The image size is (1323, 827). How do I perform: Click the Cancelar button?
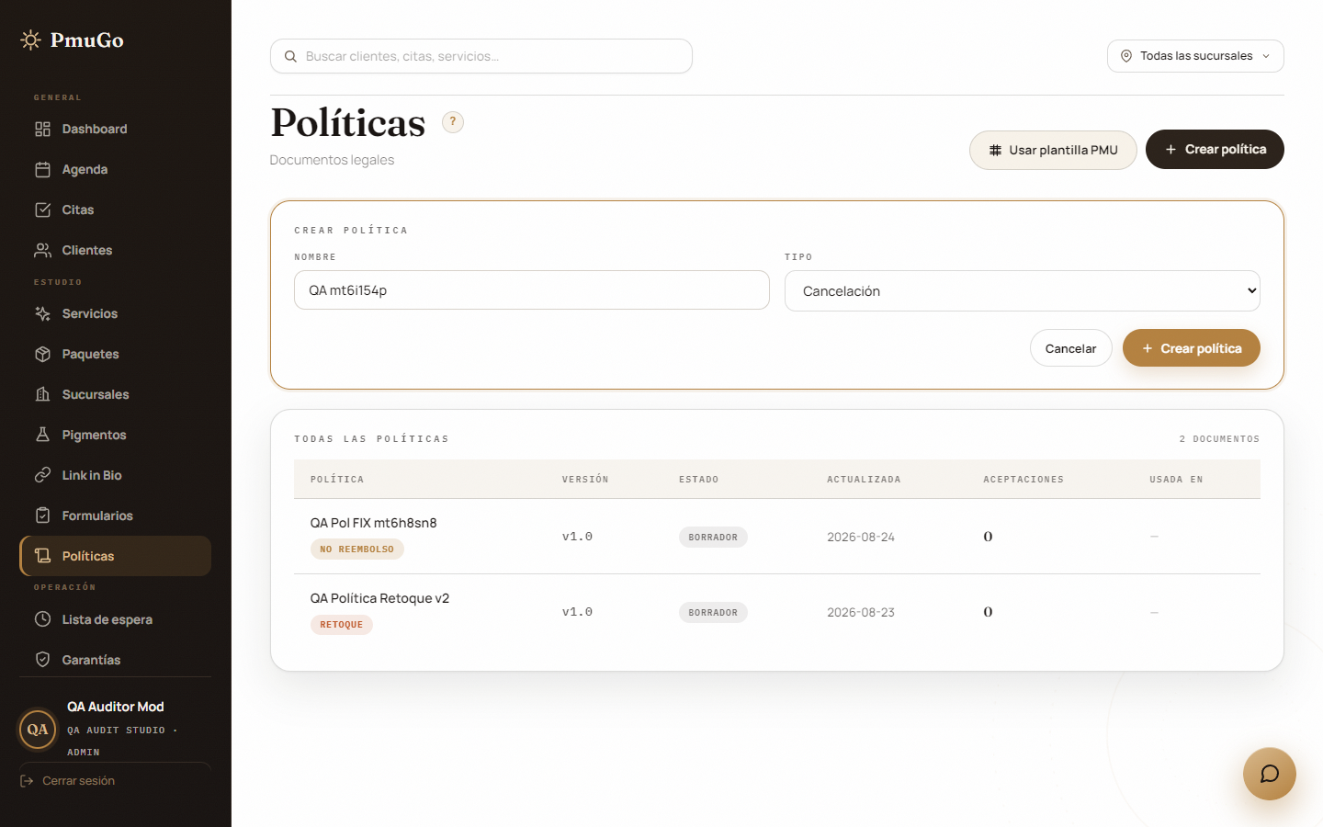1071,348
